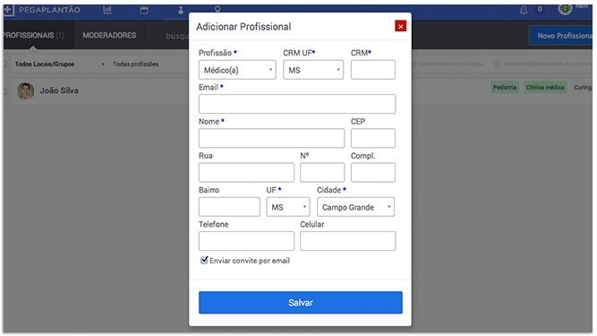597x336 pixels.
Task: Click the trash icon beside Remover Selecionados
Action: (x=497, y=64)
